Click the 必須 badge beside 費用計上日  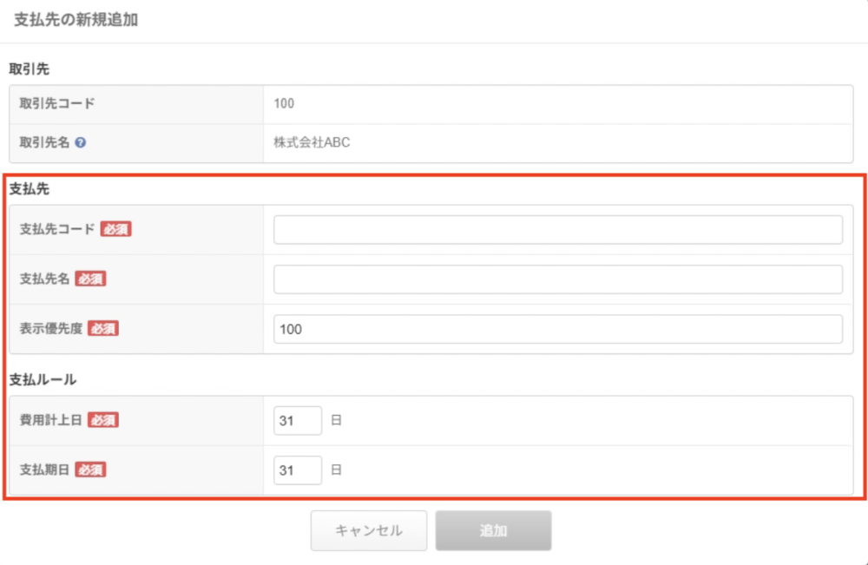point(103,420)
